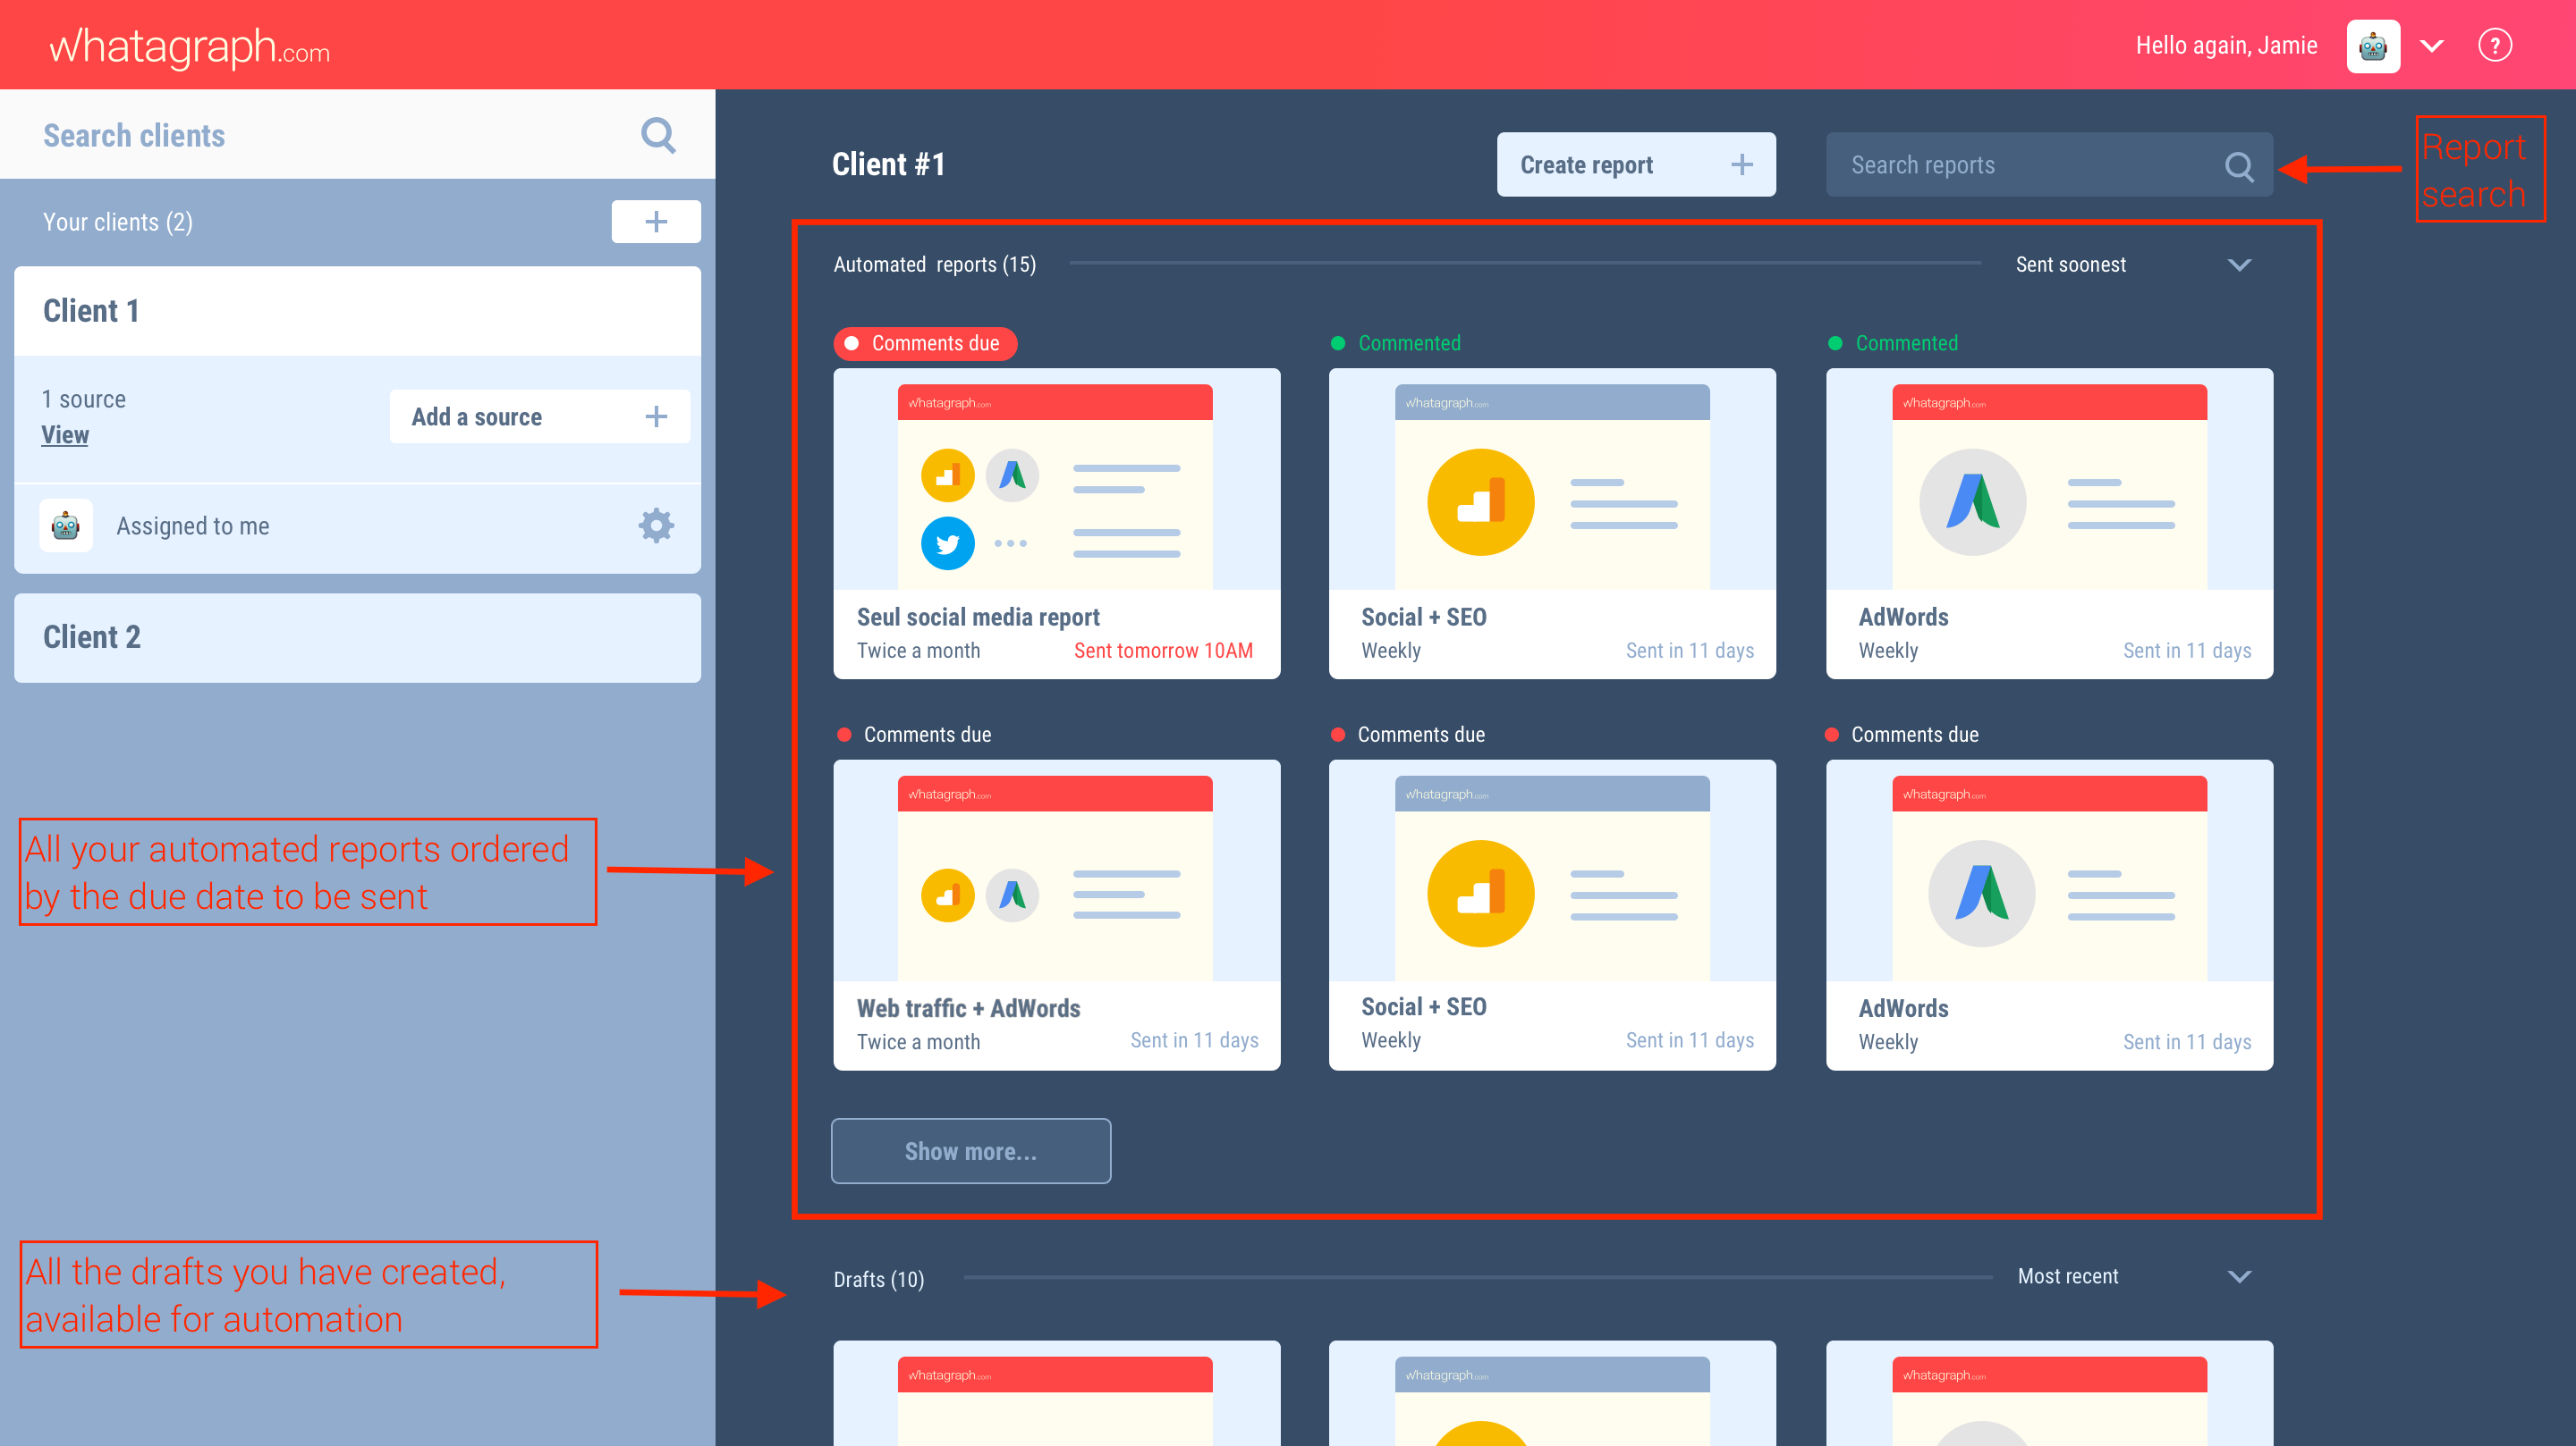Click the Add a source button

tap(539, 416)
